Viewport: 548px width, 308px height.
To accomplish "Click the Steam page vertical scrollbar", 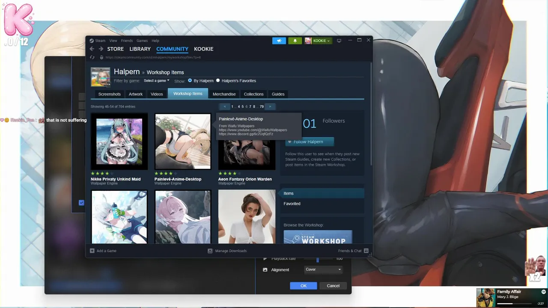I will click(371, 113).
